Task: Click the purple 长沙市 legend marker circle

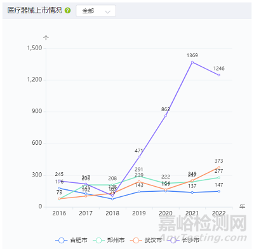Action: (173, 240)
